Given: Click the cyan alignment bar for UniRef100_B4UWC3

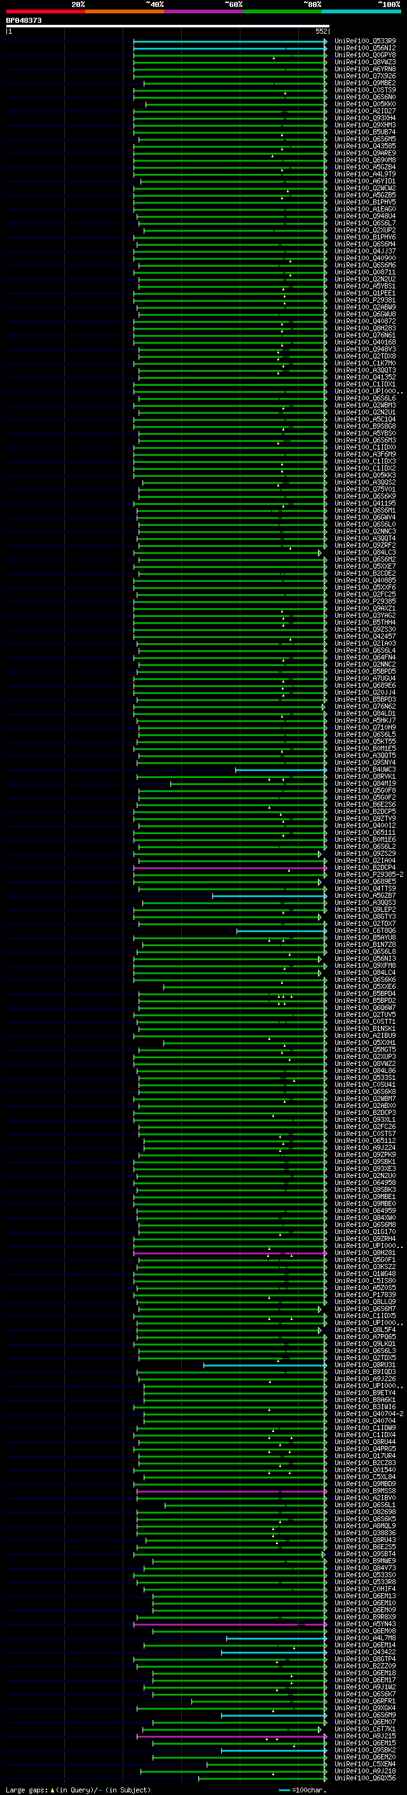Looking at the screenshot, I should coord(280,770).
